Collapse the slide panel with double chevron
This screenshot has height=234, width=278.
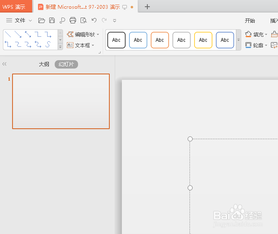pos(5,64)
